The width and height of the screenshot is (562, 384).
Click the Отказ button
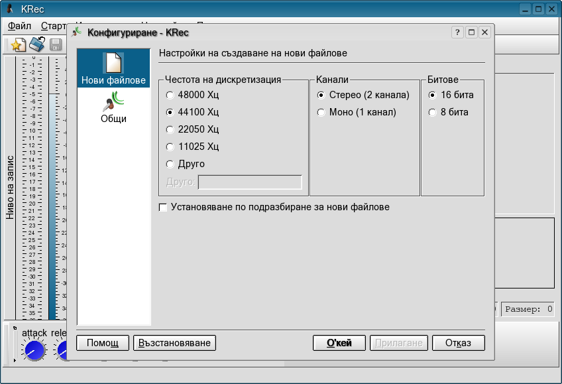pyautogui.click(x=458, y=343)
